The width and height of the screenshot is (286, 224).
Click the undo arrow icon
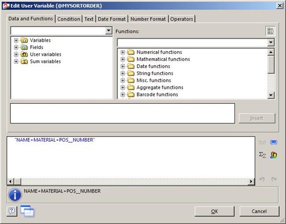click(x=262, y=179)
